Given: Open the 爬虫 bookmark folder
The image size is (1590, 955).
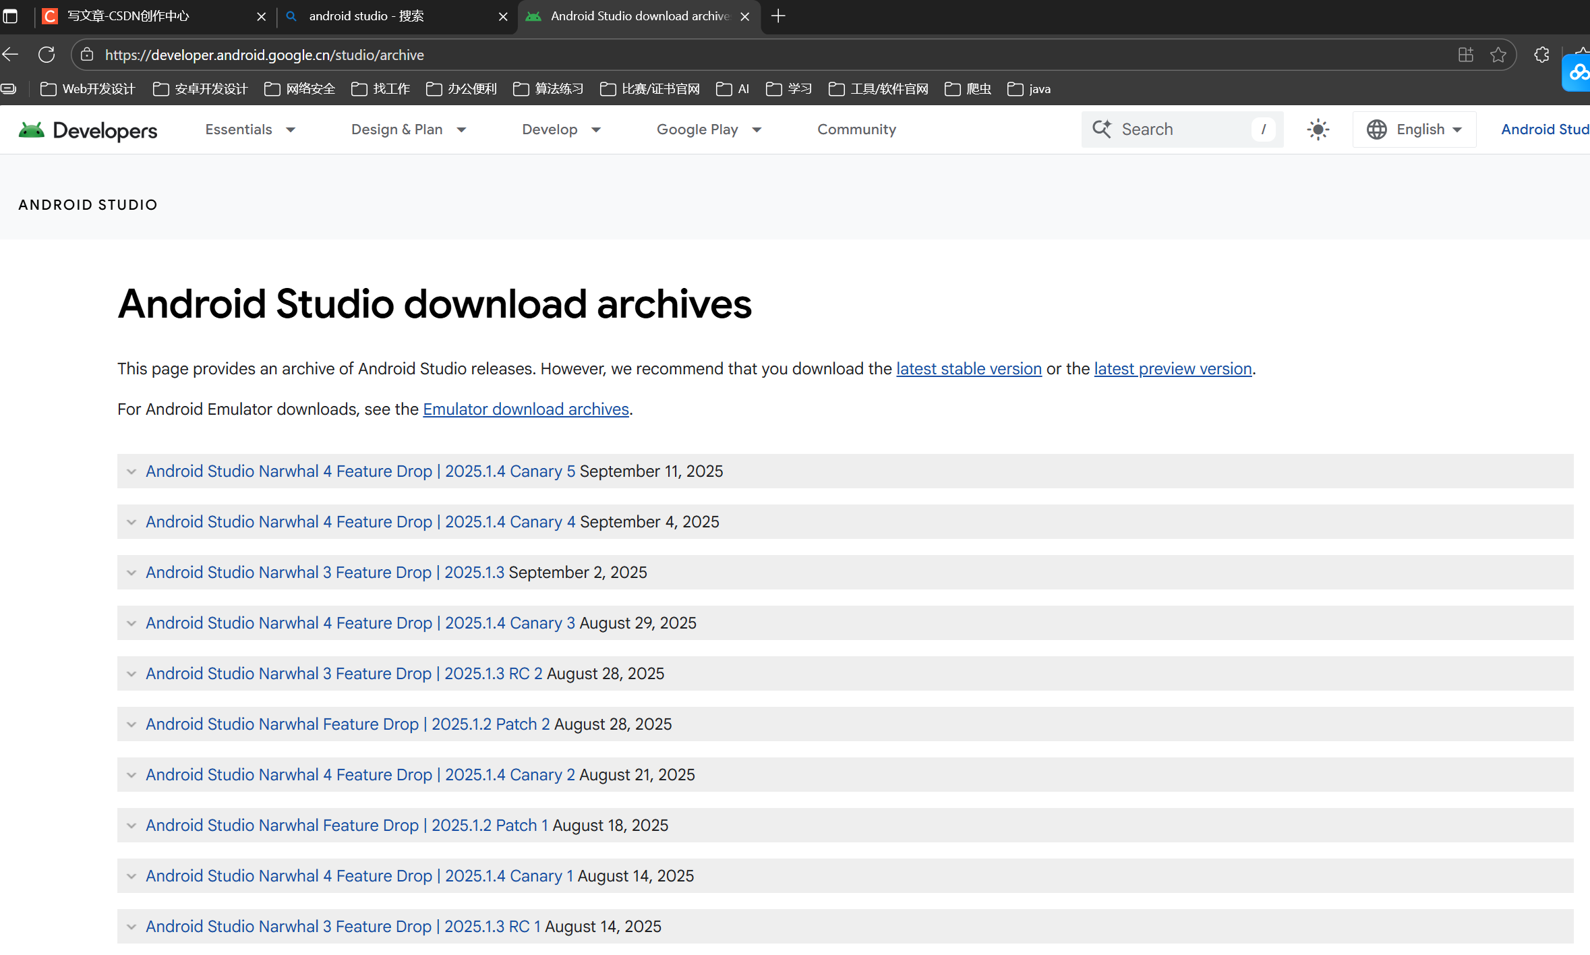Looking at the screenshot, I should tap(968, 89).
